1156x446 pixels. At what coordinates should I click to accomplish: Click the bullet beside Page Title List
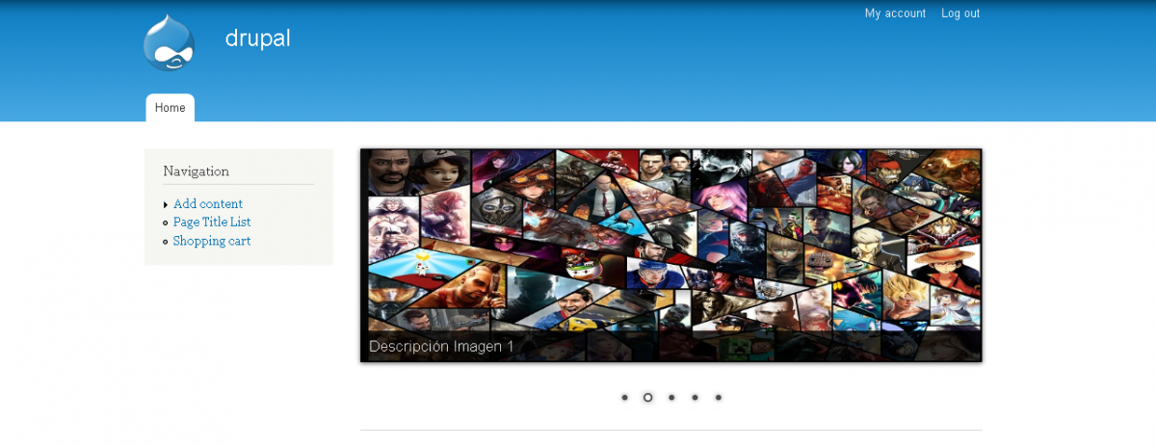166,223
